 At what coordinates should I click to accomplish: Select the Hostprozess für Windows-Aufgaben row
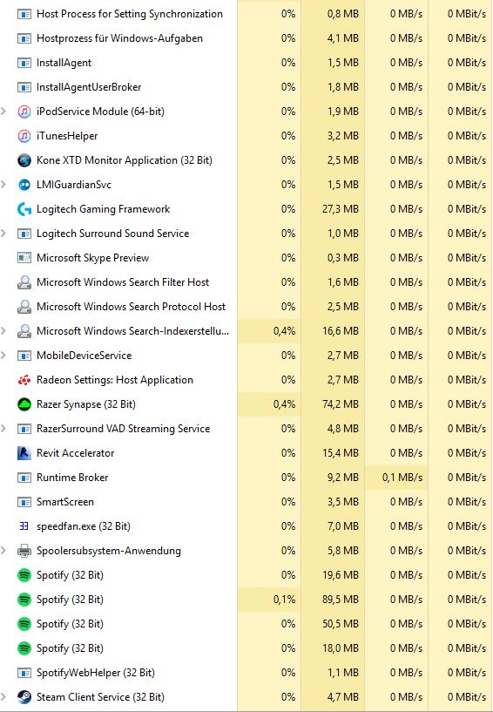(x=246, y=38)
